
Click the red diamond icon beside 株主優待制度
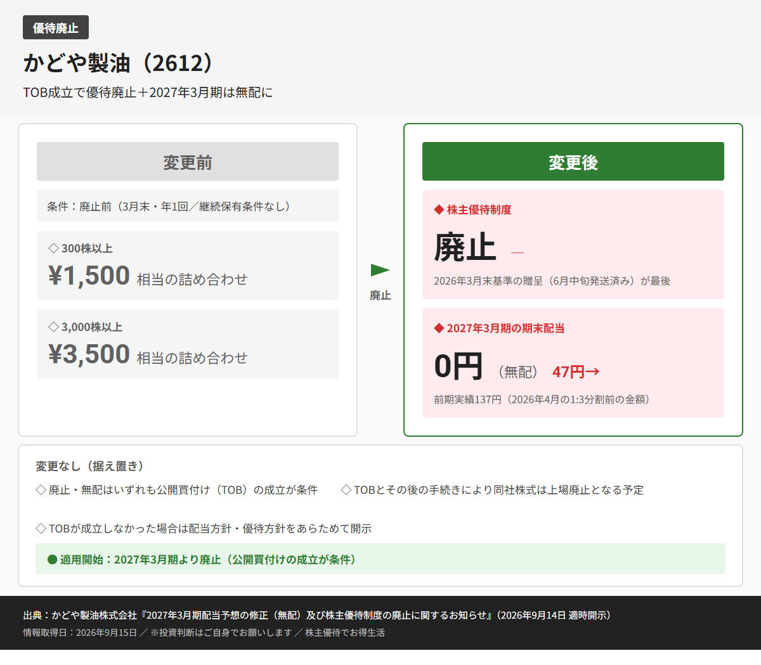(x=439, y=210)
